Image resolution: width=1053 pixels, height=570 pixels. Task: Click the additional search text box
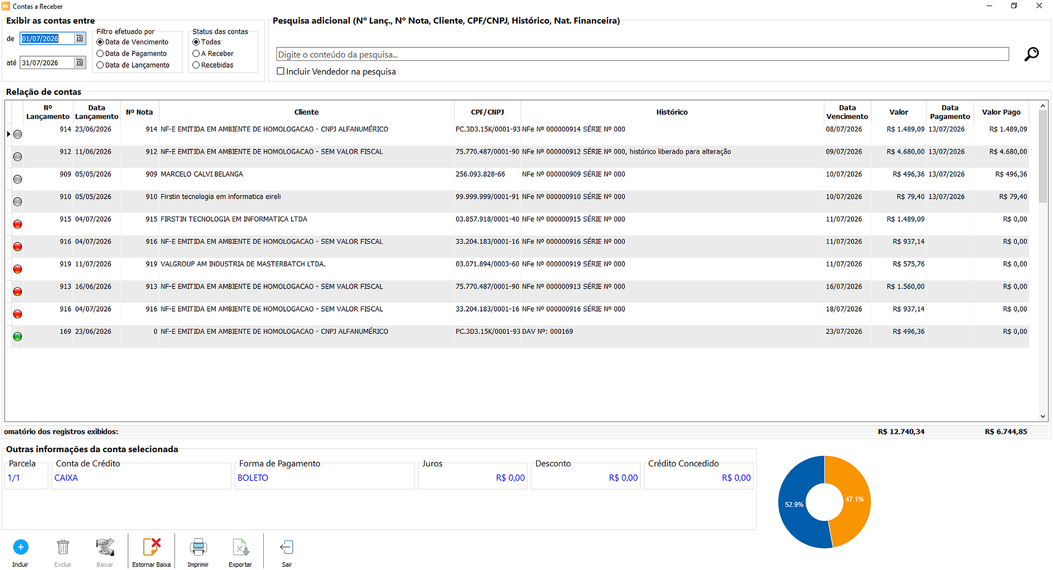click(x=642, y=54)
